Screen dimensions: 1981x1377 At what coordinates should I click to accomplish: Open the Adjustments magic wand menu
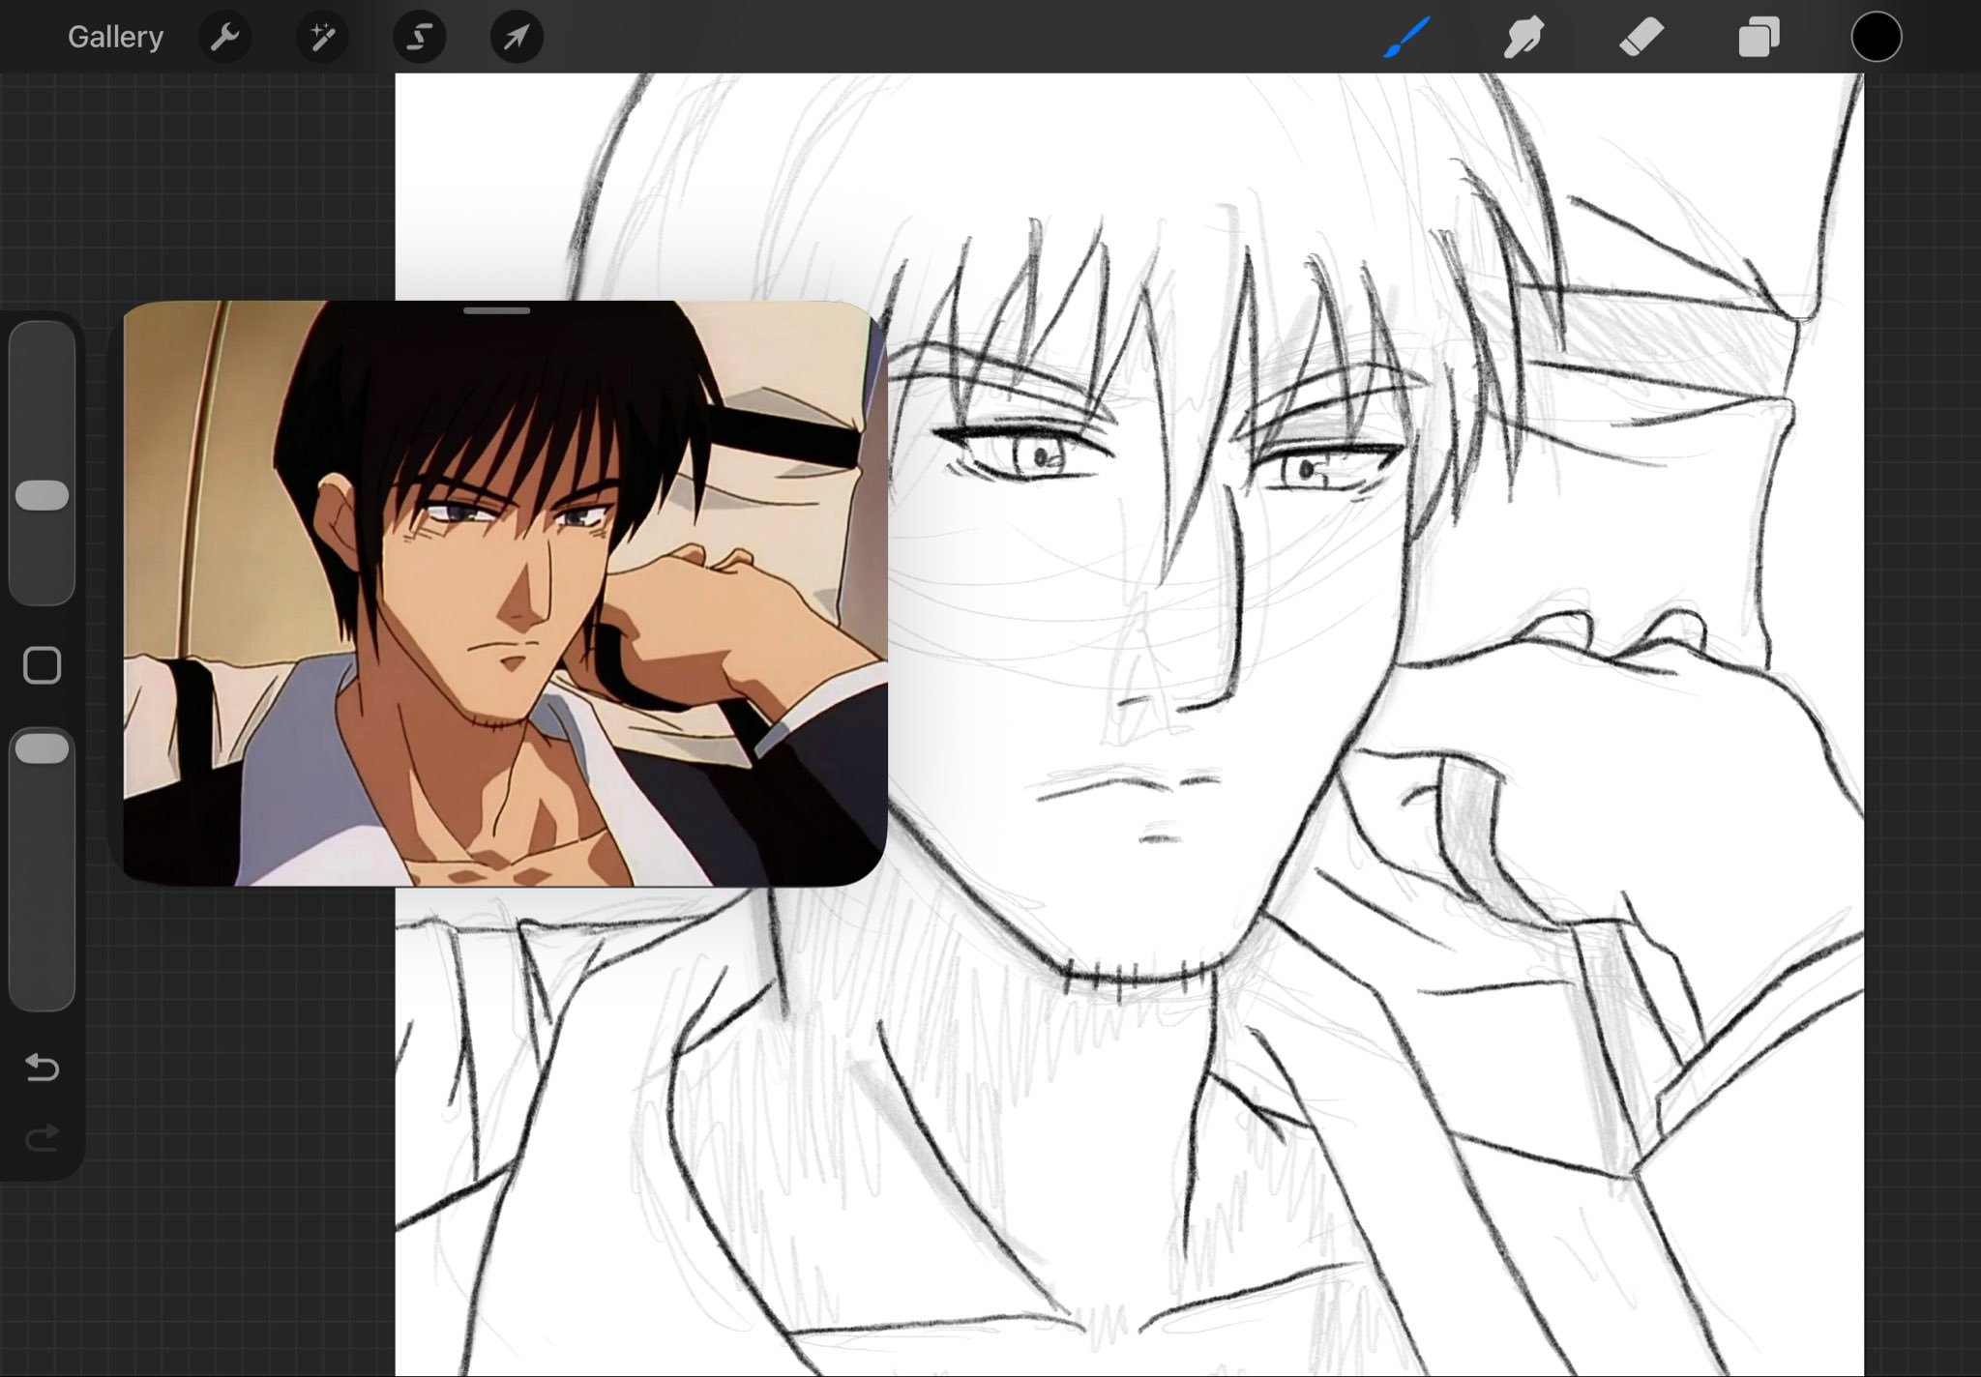click(x=322, y=37)
